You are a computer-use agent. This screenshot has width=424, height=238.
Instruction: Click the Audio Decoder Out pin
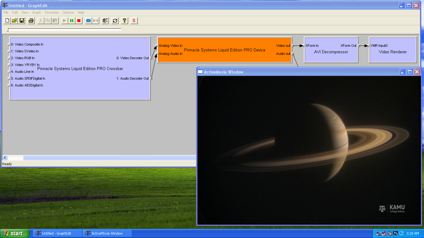point(151,78)
